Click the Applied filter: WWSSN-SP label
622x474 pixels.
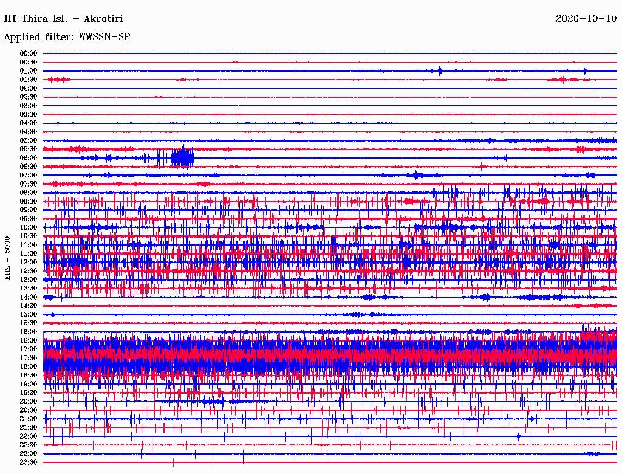[67, 37]
